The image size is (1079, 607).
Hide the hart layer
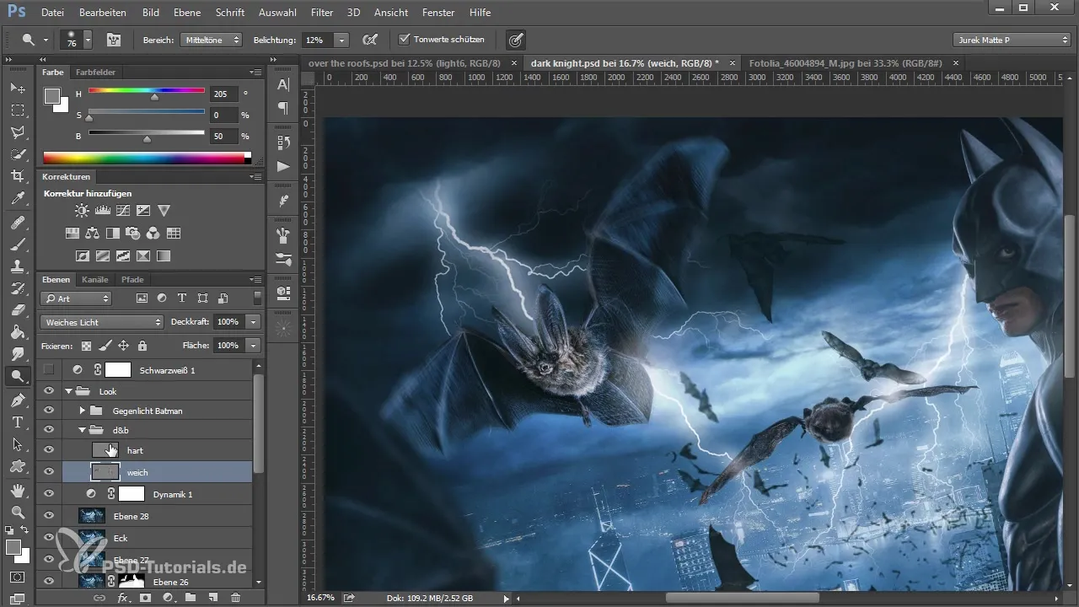pos(49,450)
